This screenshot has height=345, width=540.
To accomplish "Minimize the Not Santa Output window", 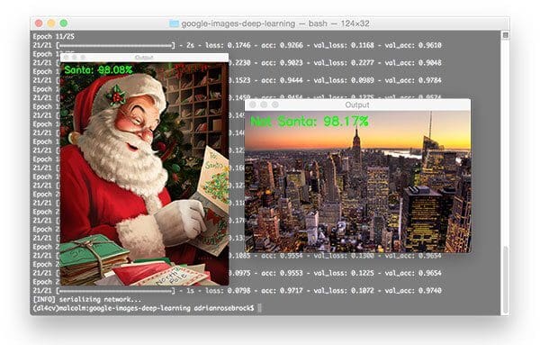I will [264, 104].
